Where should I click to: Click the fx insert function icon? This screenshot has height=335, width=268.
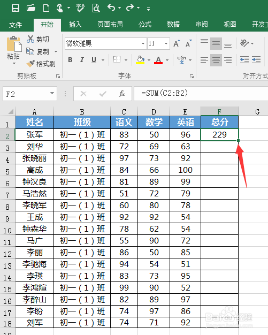(x=122, y=94)
